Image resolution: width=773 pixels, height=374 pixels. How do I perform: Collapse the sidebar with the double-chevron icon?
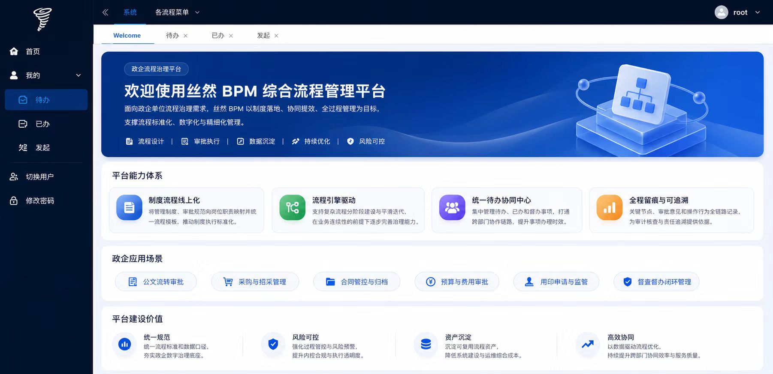[106, 12]
